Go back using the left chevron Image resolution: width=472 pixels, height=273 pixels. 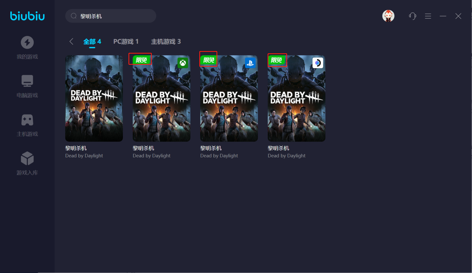71,41
